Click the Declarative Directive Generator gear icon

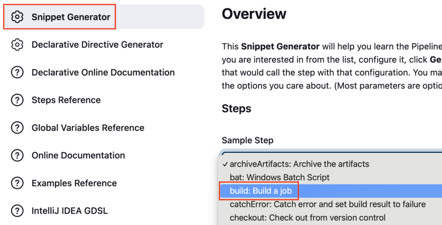17,44
